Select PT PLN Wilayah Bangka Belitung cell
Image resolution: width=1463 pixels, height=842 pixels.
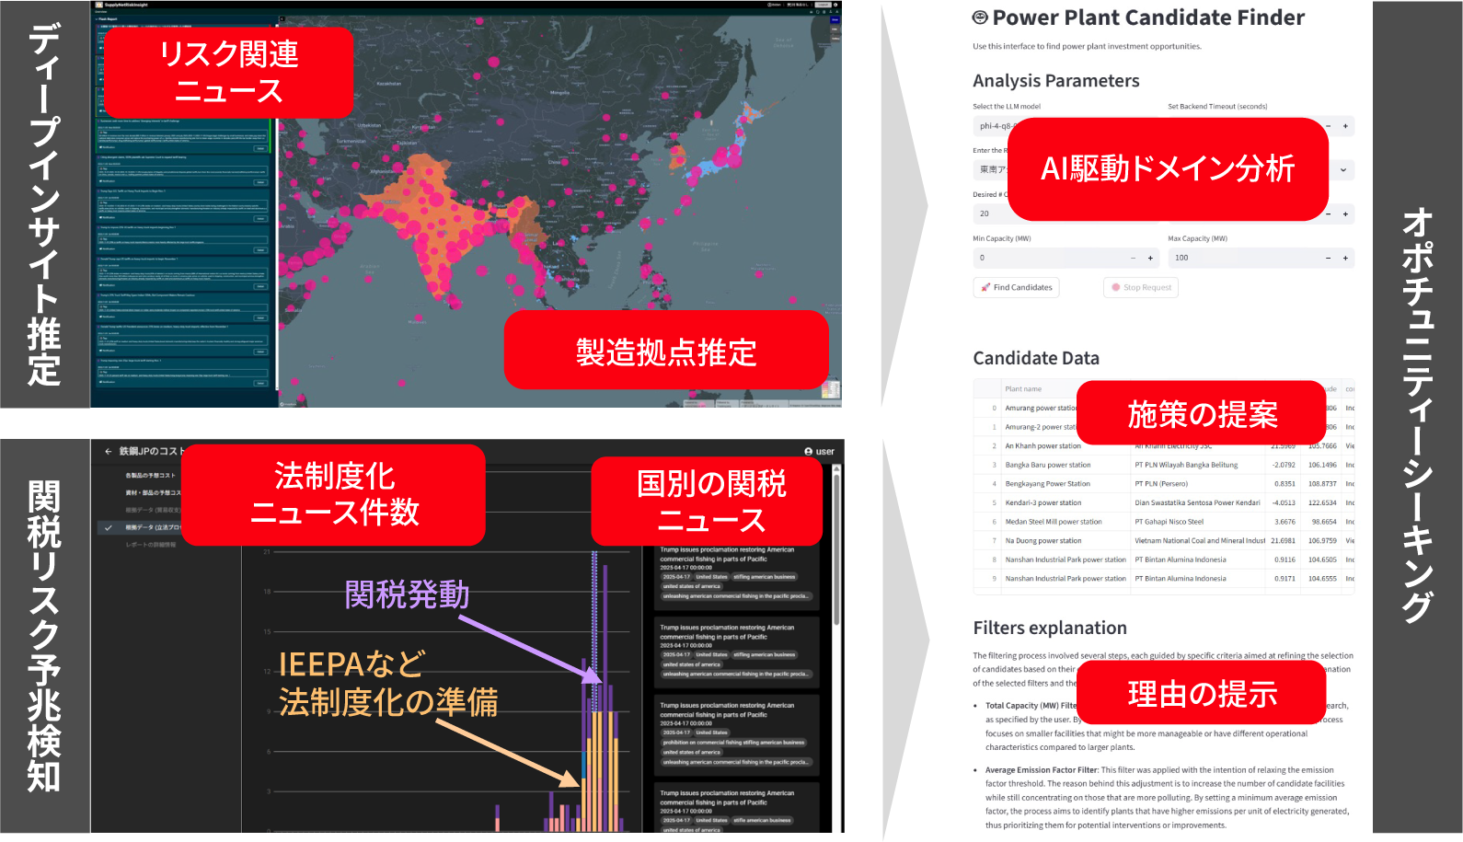[x=1199, y=465]
